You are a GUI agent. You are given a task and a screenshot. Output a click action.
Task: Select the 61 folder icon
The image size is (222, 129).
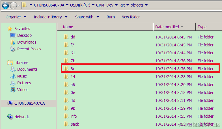click(66, 53)
